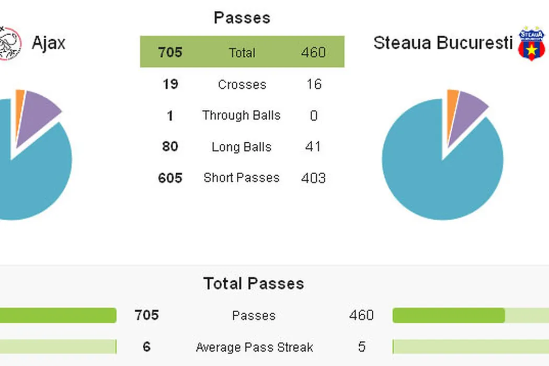Viewport: 549px width, 366px height.
Task: Click the Steaua Bucuresti club crest
Action: pyautogui.click(x=531, y=44)
